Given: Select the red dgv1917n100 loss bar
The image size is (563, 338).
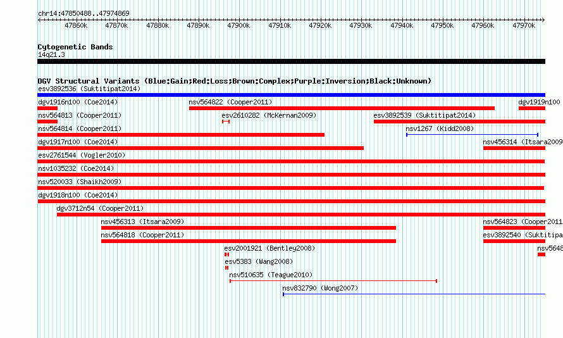Looking at the screenshot, I should (201, 148).
